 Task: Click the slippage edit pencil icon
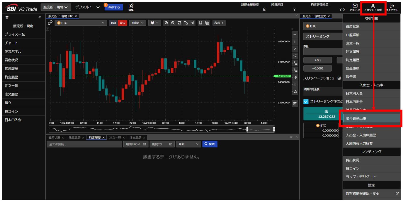(x=339, y=78)
